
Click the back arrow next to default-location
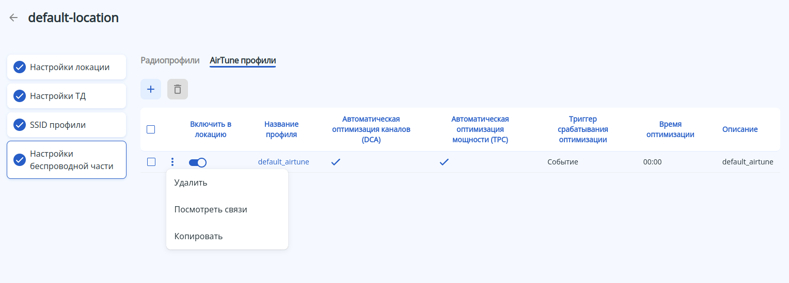[14, 18]
